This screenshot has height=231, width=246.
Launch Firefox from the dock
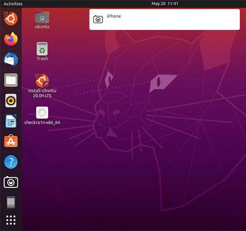[x=11, y=39]
